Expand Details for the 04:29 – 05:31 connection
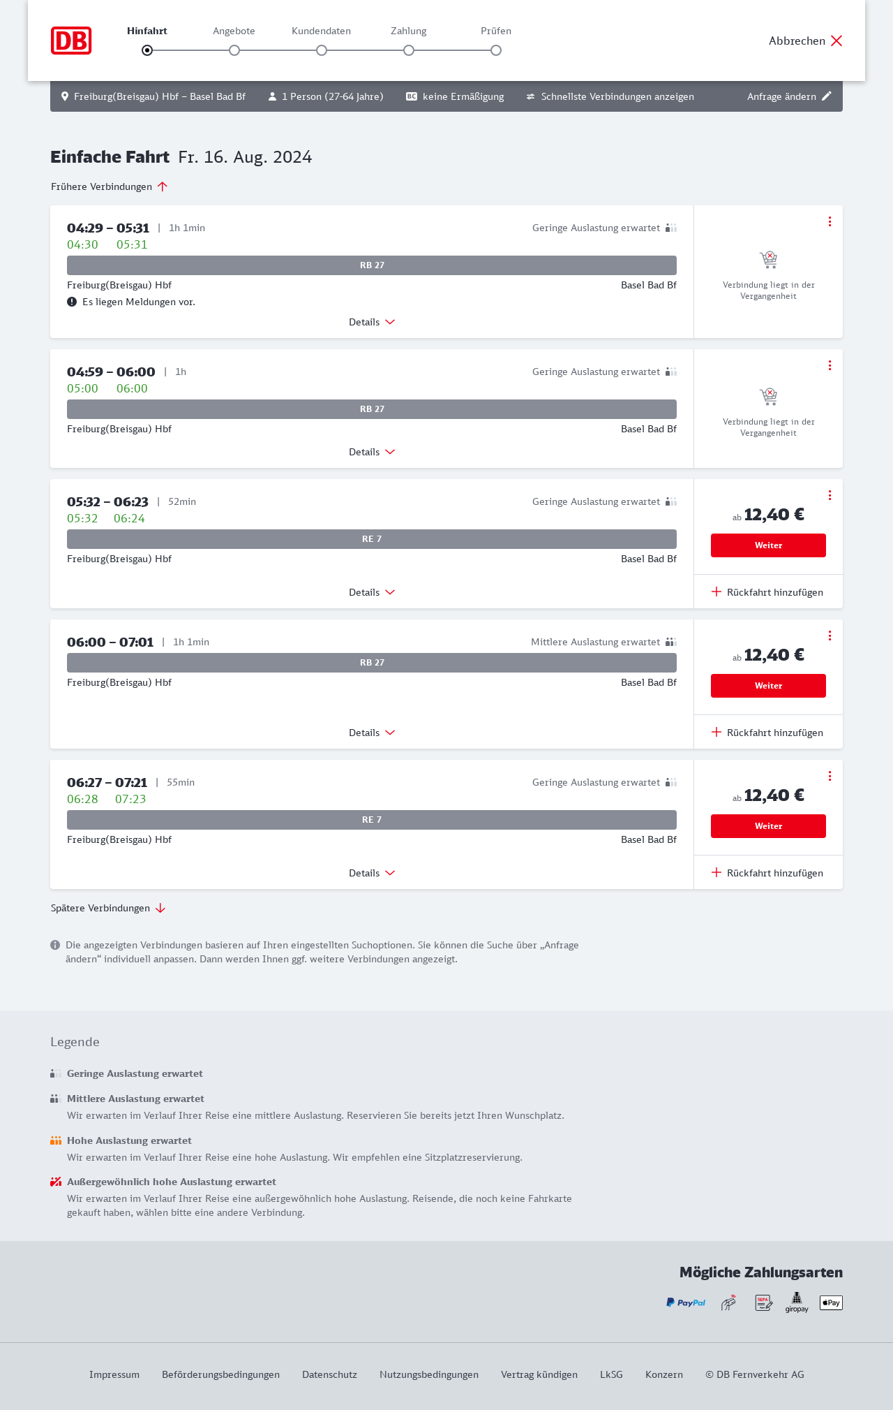Screen dimensions: 893x1410 372,322
